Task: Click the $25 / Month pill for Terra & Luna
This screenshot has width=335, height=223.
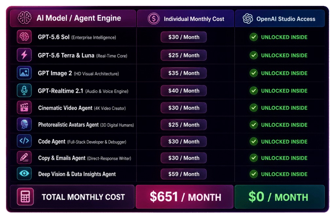Action: click(x=184, y=55)
